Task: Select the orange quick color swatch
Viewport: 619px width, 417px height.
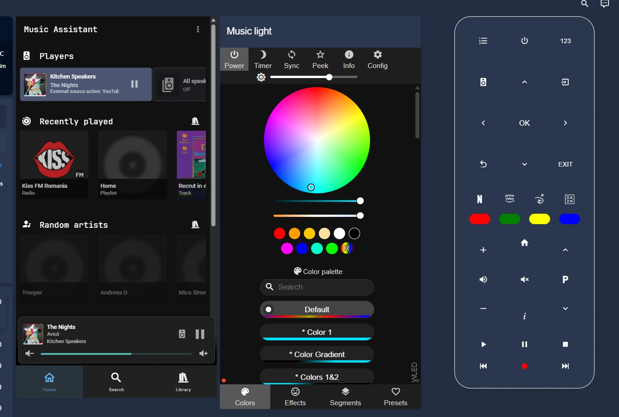Action: 295,234
